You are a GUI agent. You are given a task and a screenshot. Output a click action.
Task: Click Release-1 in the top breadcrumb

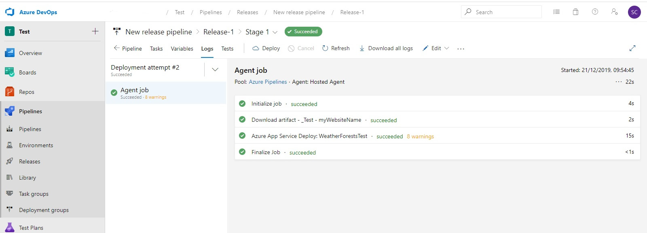(x=352, y=12)
